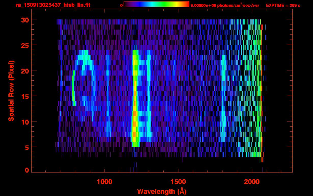Click the 2000 wavelength tick label
313x196 pixels.
click(252, 182)
